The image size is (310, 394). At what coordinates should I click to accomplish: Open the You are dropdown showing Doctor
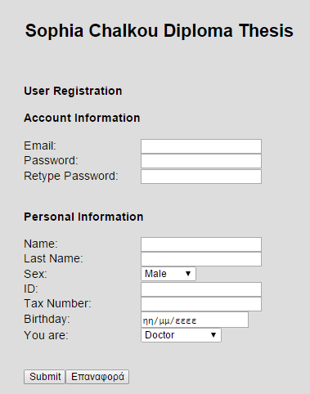click(x=181, y=335)
